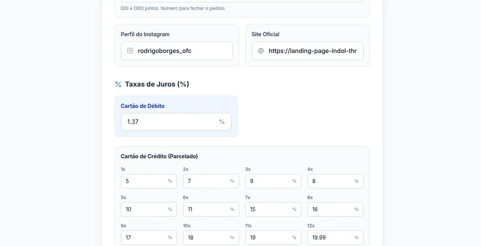This screenshot has height=246, width=481.
Task: Edit the 11x installment rate field
Action: point(273,238)
